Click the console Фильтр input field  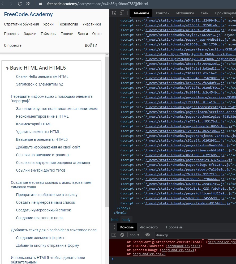(x=194, y=235)
